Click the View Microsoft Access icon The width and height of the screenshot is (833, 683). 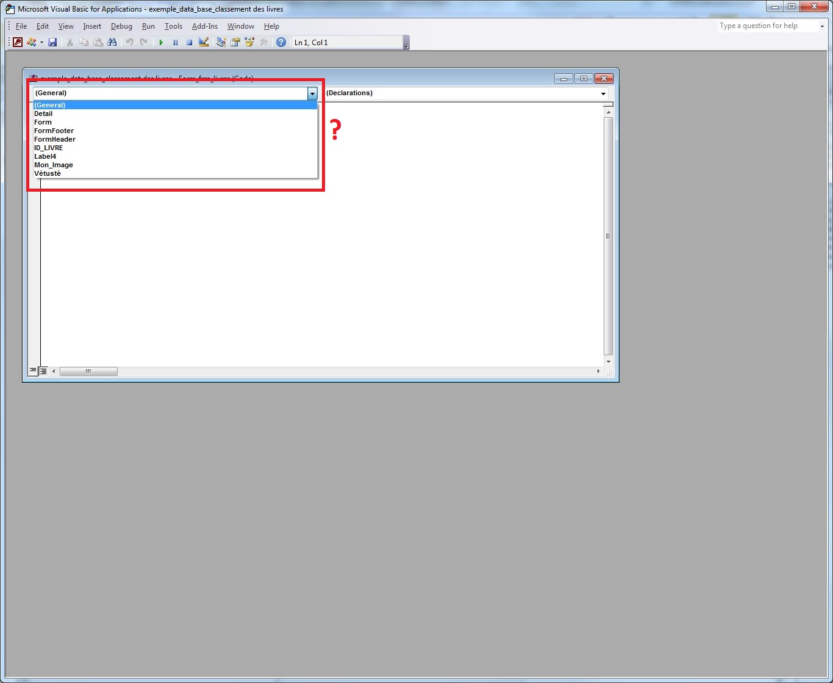tap(18, 42)
